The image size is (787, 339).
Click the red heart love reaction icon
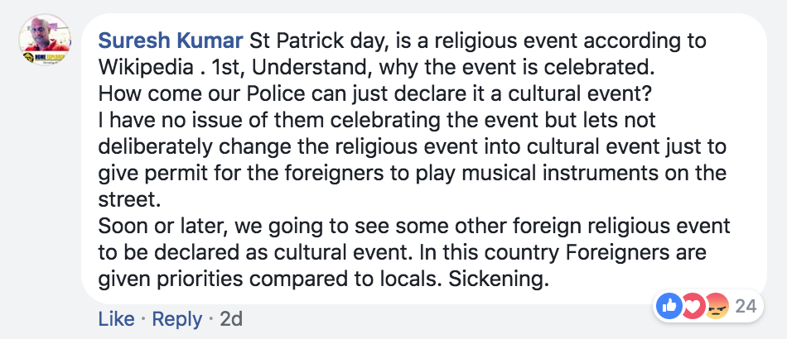693,305
